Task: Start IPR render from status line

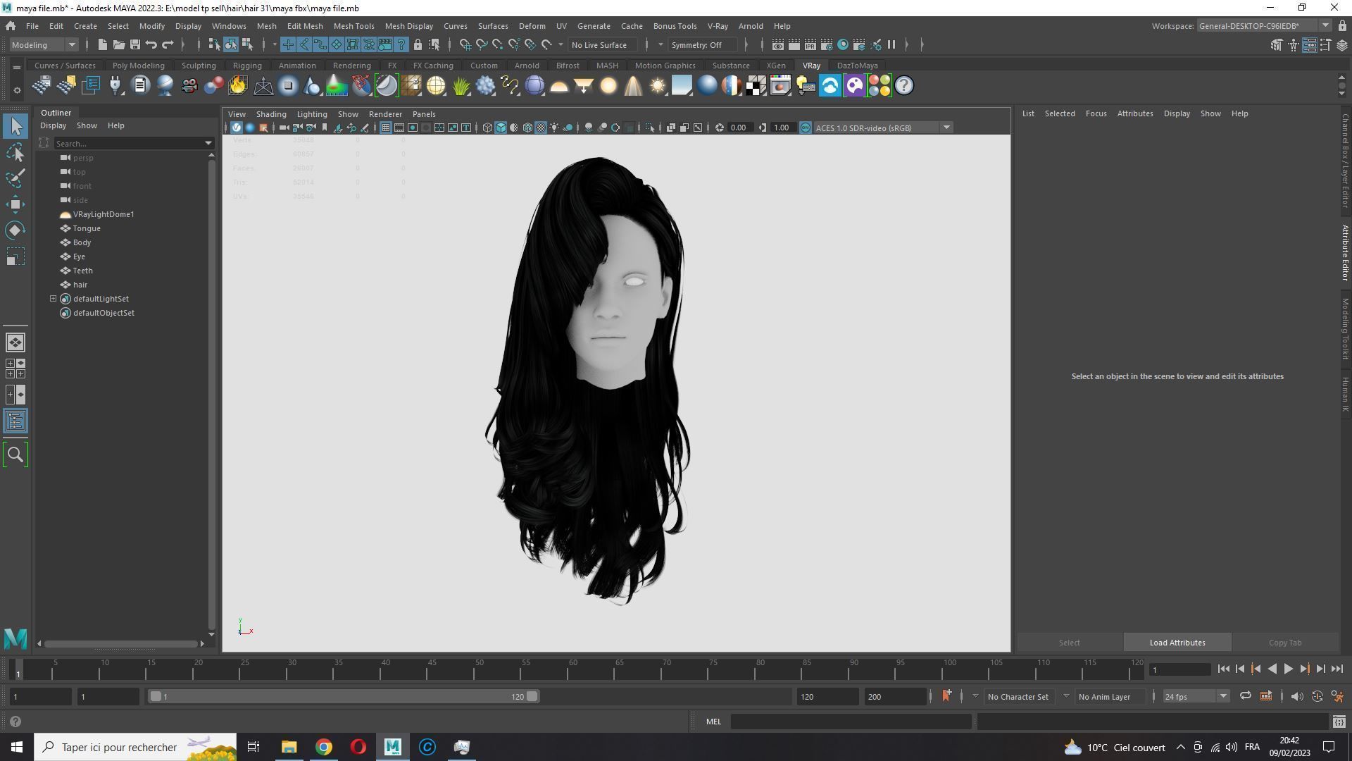Action: 810,45
